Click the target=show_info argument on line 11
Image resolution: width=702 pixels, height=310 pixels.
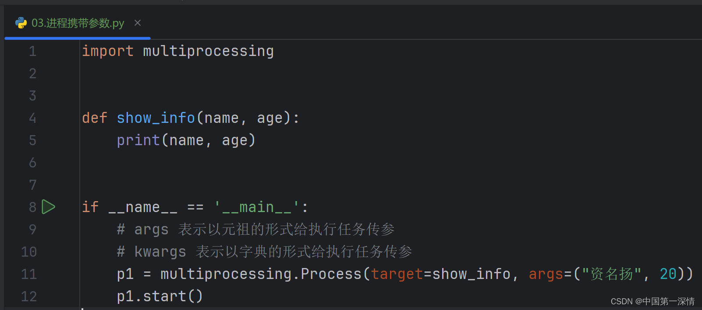[443, 274]
